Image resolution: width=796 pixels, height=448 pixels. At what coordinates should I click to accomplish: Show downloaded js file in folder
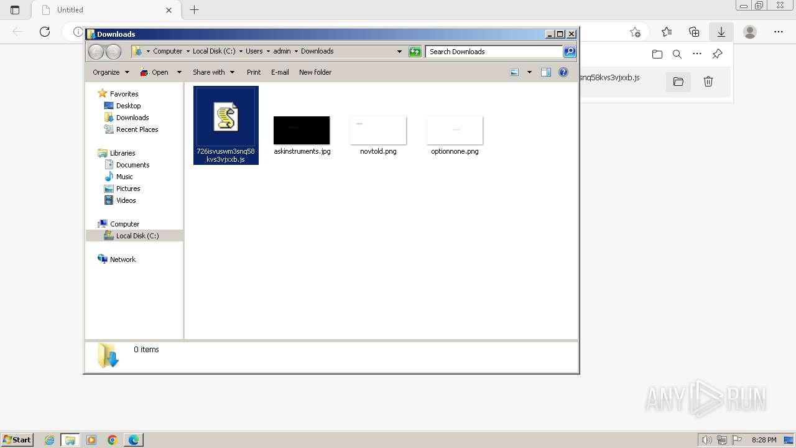point(678,82)
